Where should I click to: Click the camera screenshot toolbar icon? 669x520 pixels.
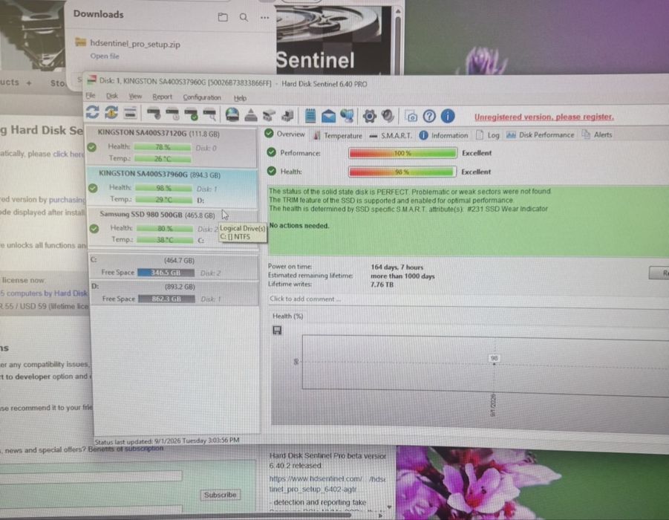[x=411, y=116]
